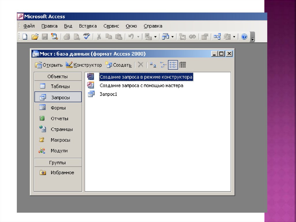Screen dimensions: 296x222
Task: Click the wizard icon beside 'с помощью мастера'
Action: (x=90, y=85)
